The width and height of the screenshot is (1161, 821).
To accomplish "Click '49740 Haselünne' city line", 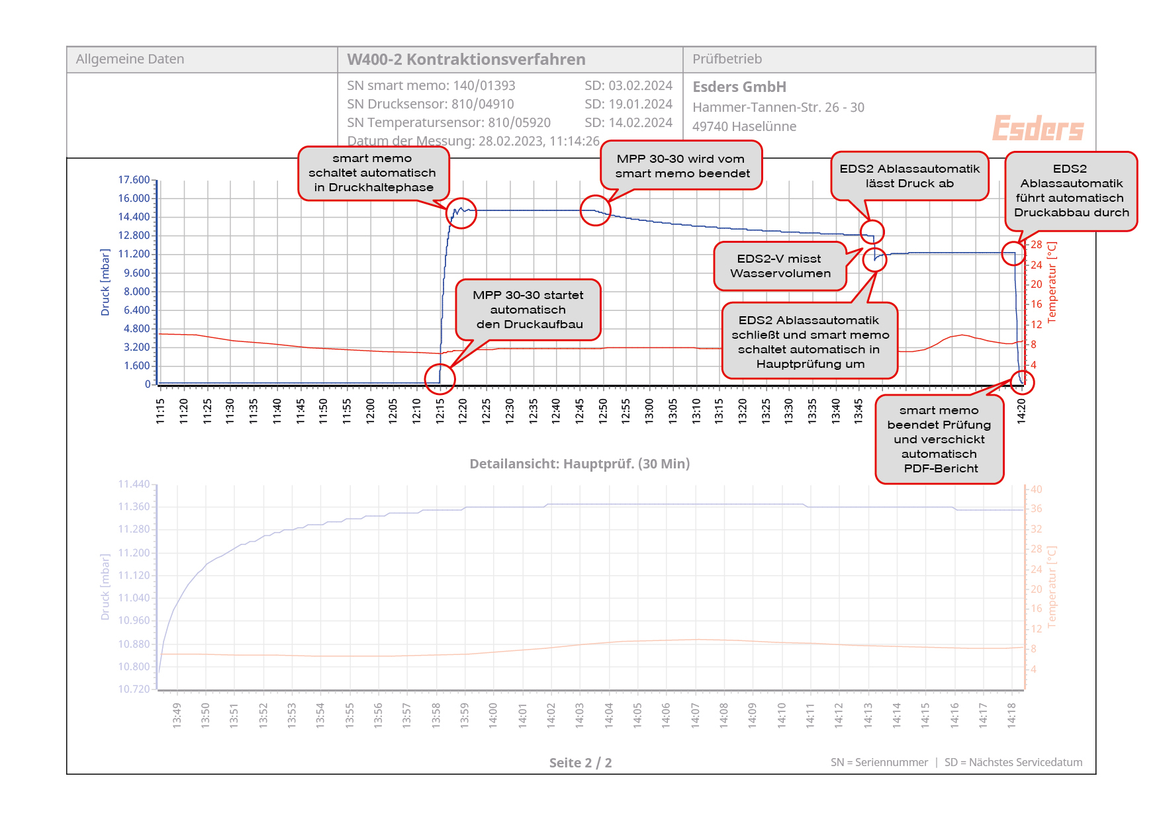I will (744, 126).
